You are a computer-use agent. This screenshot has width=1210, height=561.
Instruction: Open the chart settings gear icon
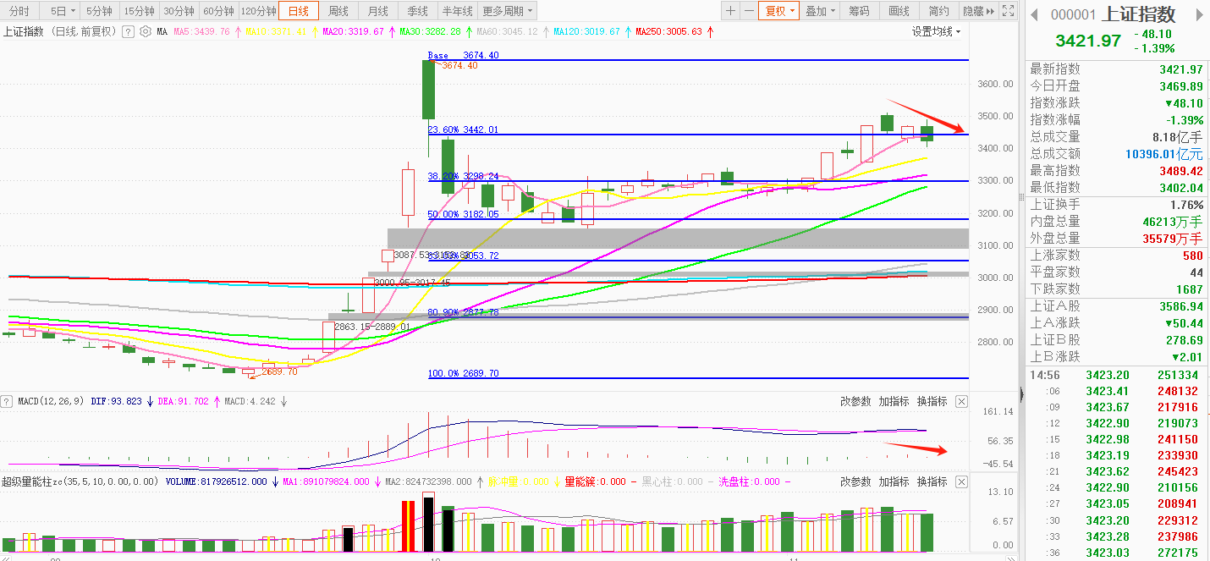click(x=146, y=31)
